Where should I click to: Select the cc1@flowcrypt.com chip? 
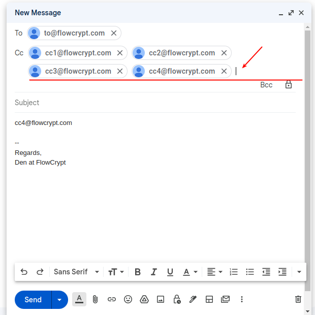tap(78, 53)
